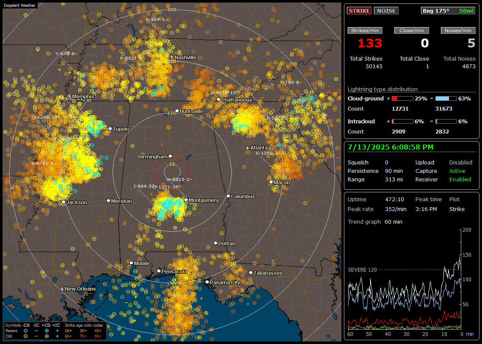482x344 pixels.
Task: Click the Noises/min label button
Action: click(x=458, y=31)
